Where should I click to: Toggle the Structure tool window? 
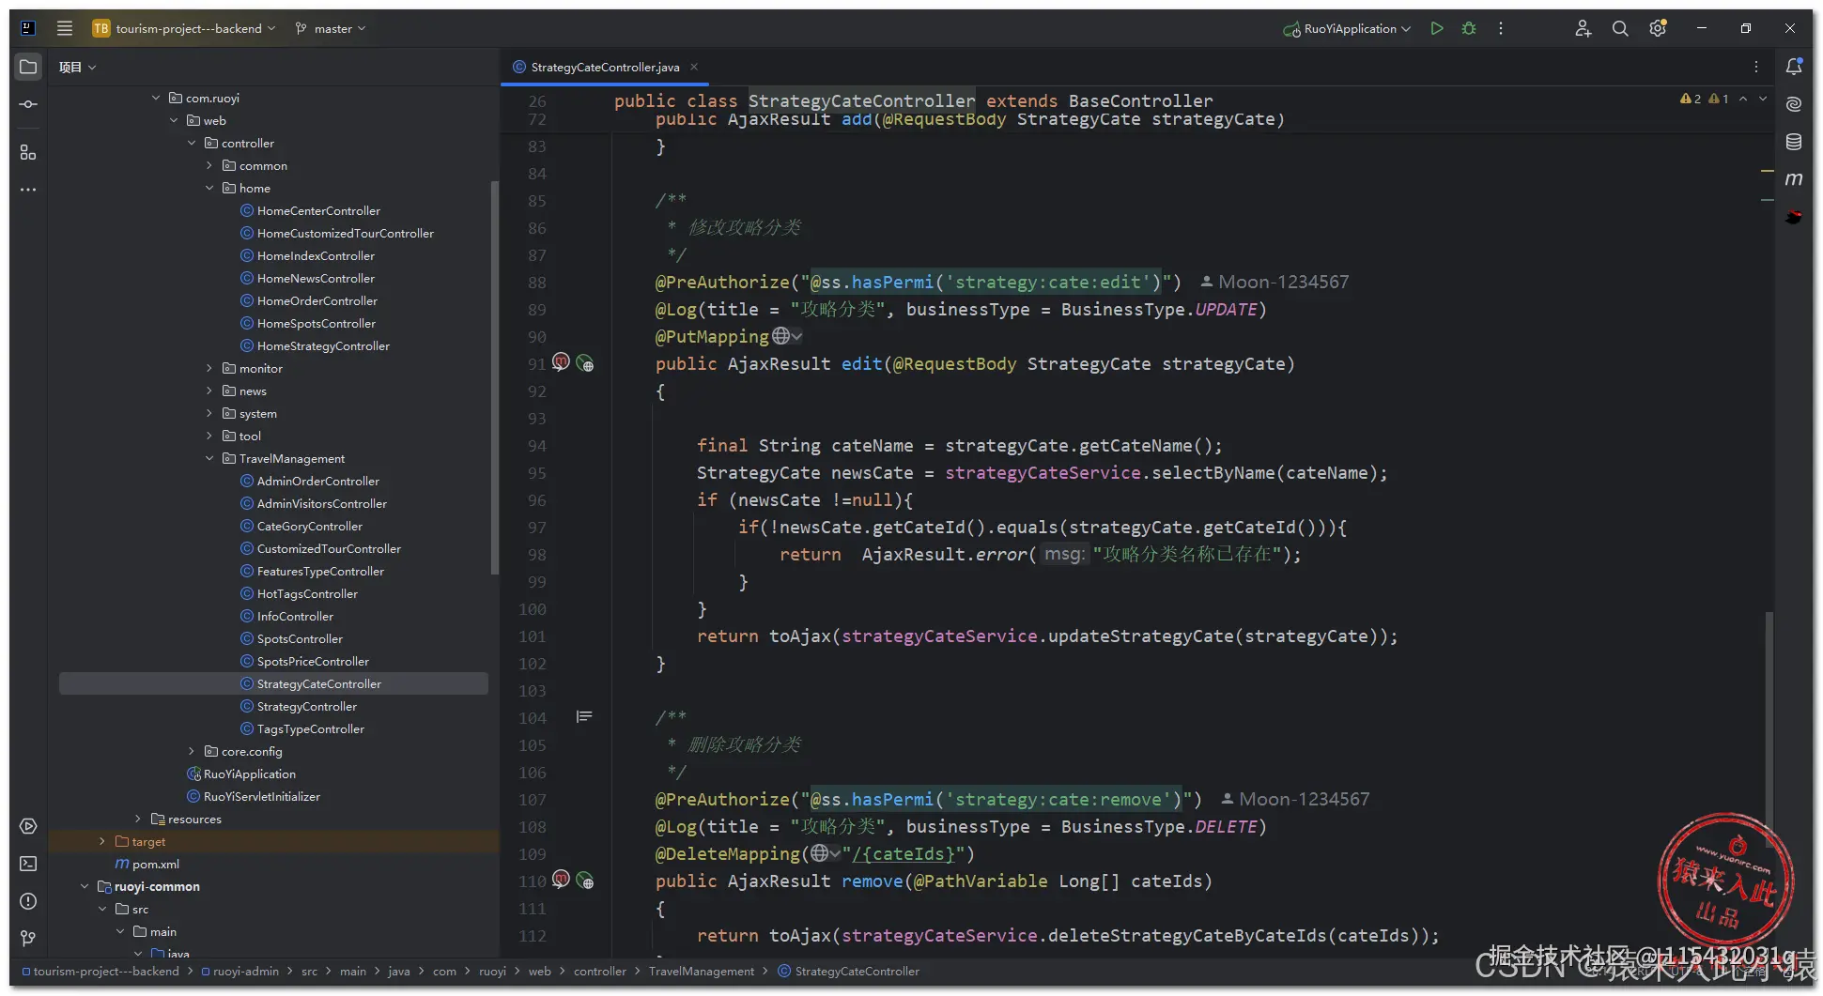28,152
